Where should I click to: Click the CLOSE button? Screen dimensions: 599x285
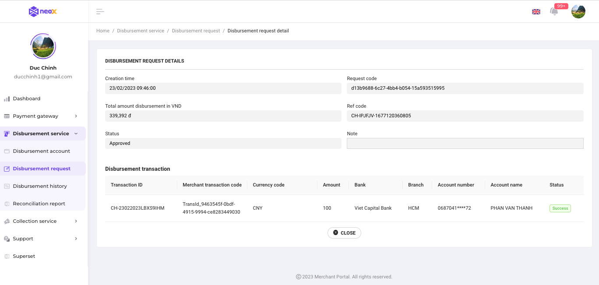344,233
